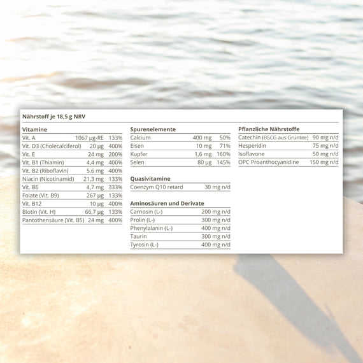Select the '75 mg n/d' Hesperidin value
Screen dimensions: 363x363
[325, 146]
